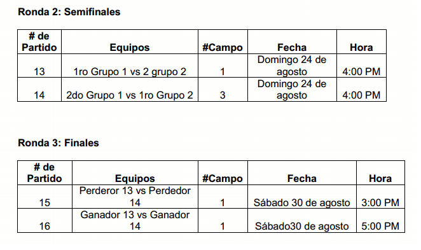Select the 3:00 PM time cell
Screen dimensions: 421x250
pyautogui.click(x=380, y=197)
